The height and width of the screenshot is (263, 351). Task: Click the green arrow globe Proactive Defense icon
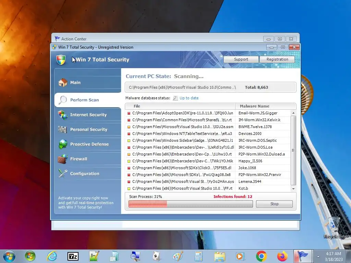[63, 144]
